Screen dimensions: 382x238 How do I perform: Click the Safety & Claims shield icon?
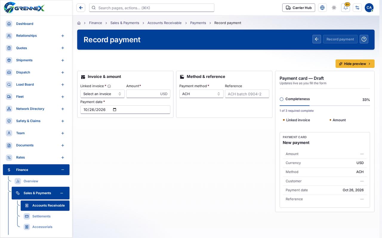(x=9, y=121)
